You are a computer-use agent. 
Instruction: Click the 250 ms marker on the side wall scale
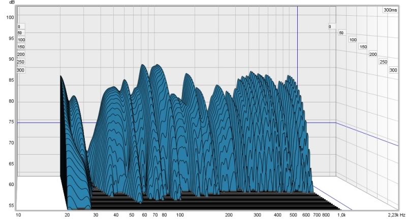383,62
